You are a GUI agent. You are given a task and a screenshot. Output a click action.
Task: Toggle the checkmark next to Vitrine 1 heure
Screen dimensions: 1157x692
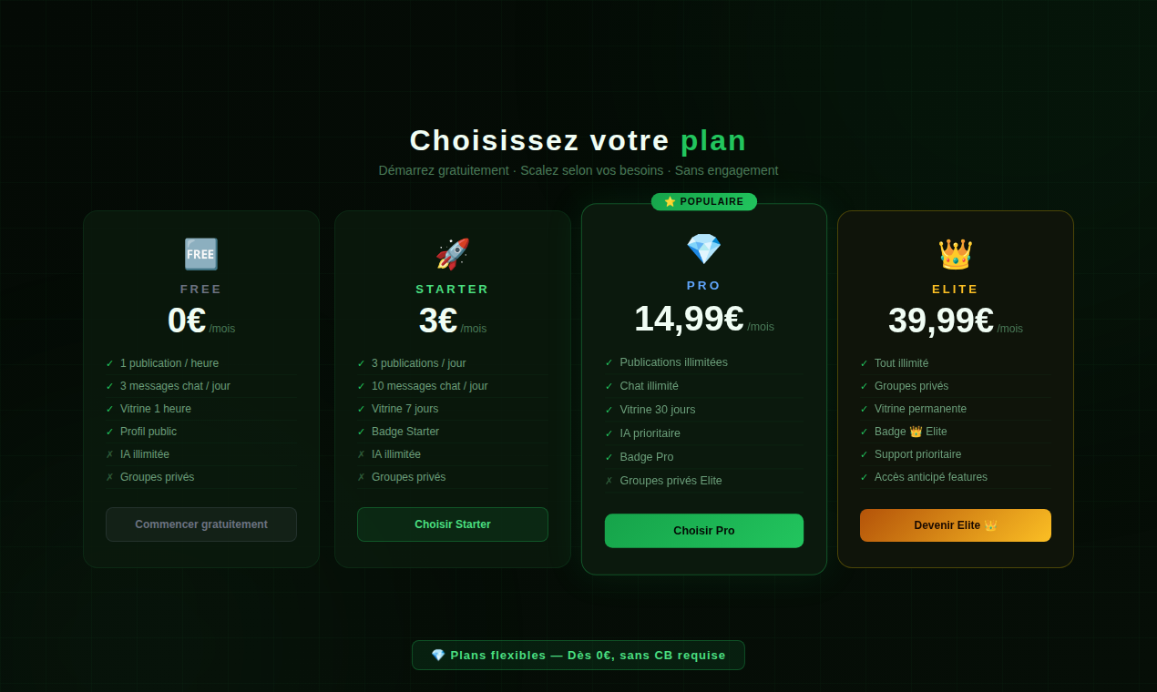click(110, 408)
